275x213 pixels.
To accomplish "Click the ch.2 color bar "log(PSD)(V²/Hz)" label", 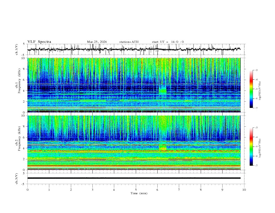I will [x=260, y=148].
